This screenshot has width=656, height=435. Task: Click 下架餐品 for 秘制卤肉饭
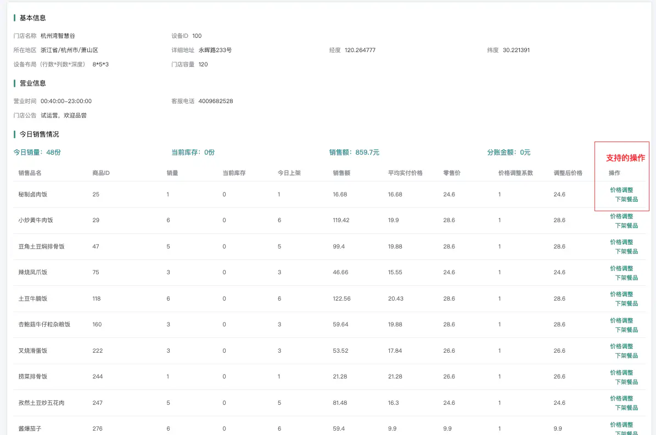pos(626,199)
